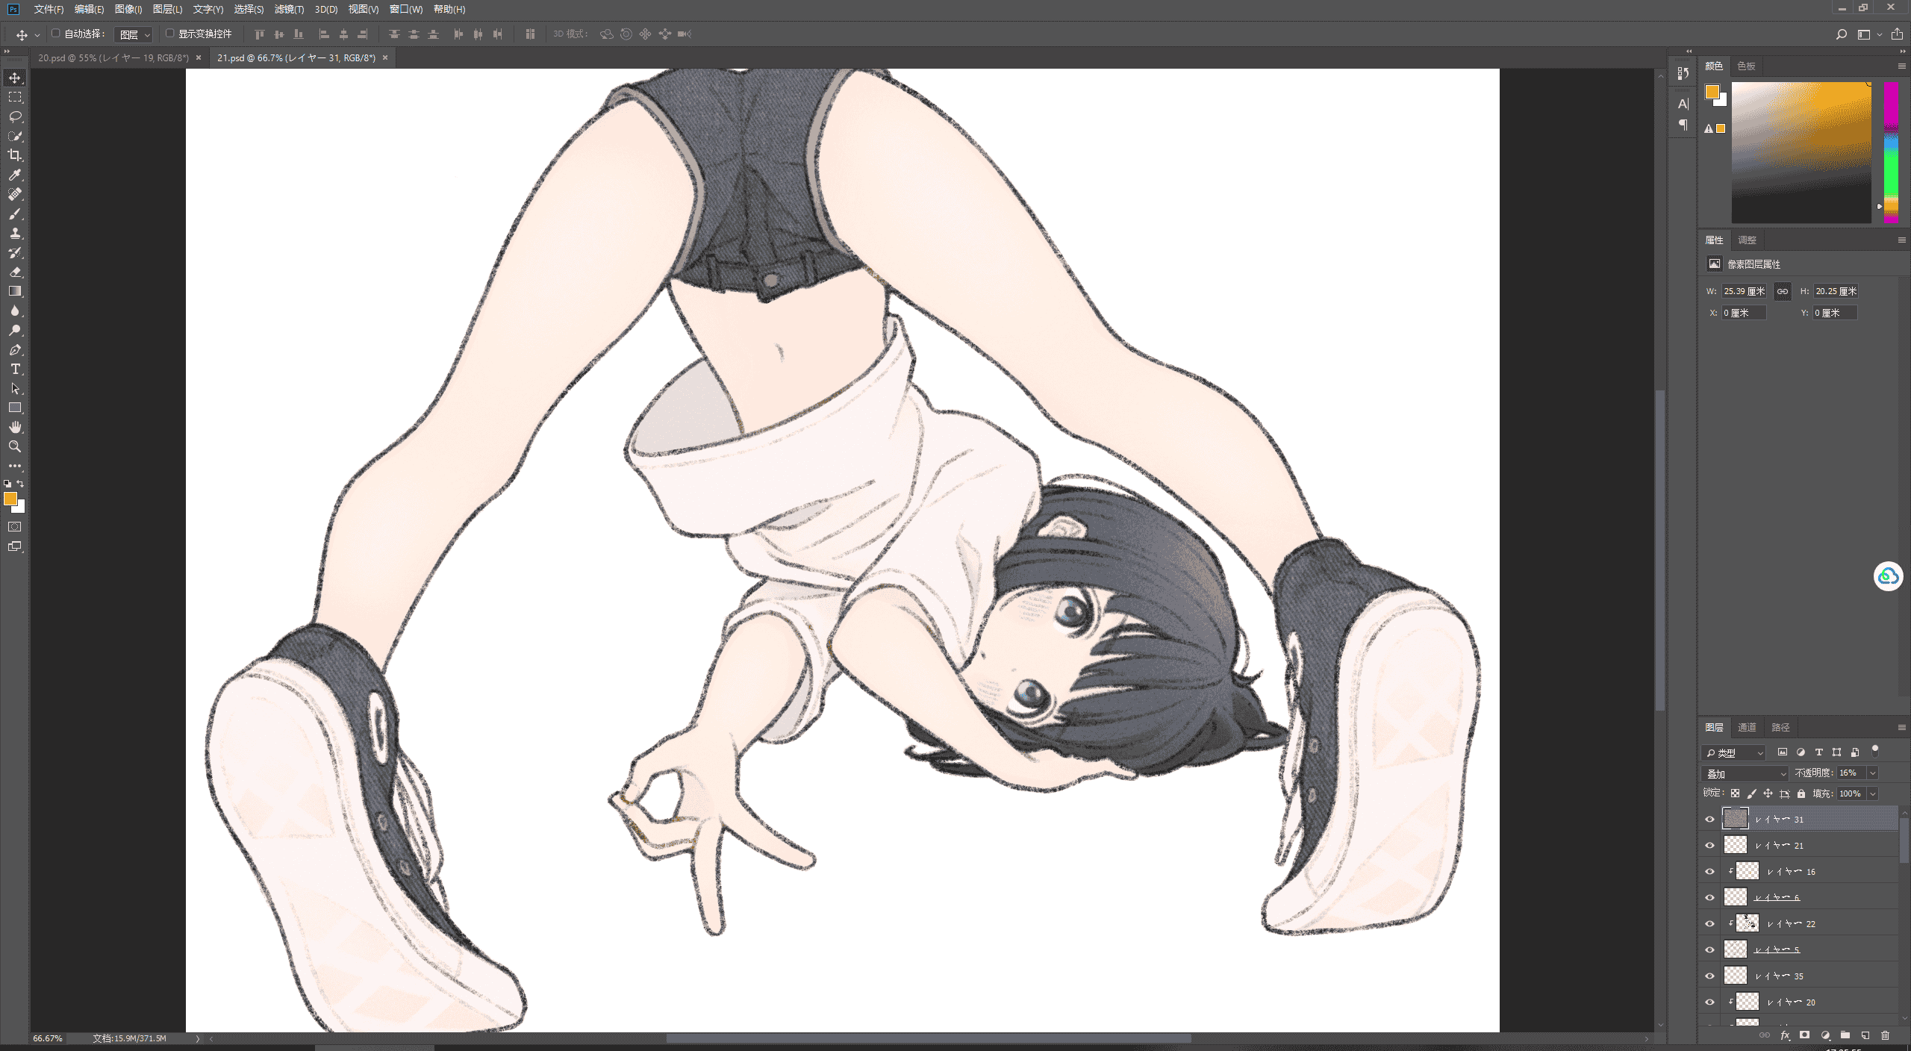Open the search icon in options bar
This screenshot has width=1911, height=1051.
point(1842,34)
